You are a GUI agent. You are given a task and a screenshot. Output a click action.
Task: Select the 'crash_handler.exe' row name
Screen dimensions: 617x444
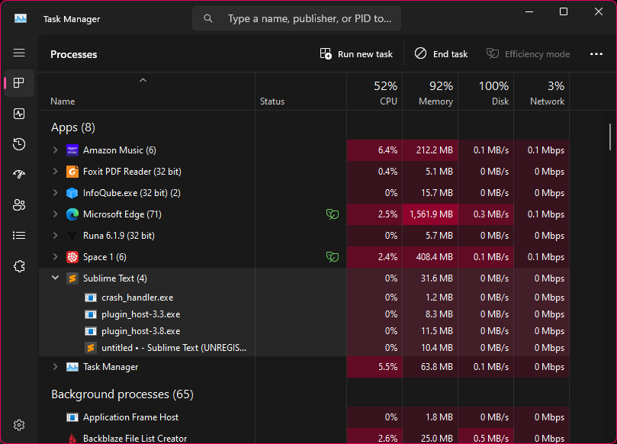click(137, 298)
